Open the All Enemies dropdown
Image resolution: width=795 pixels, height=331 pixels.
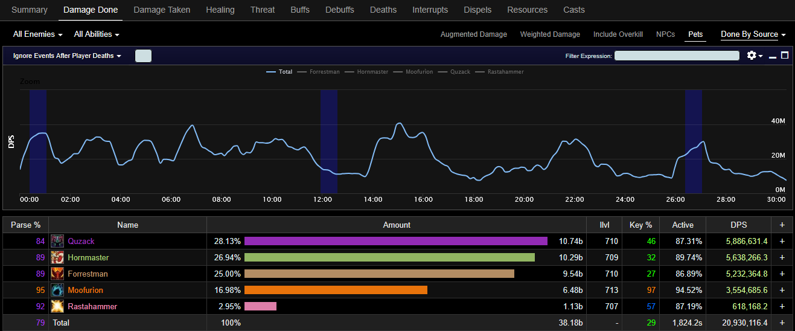(37, 34)
